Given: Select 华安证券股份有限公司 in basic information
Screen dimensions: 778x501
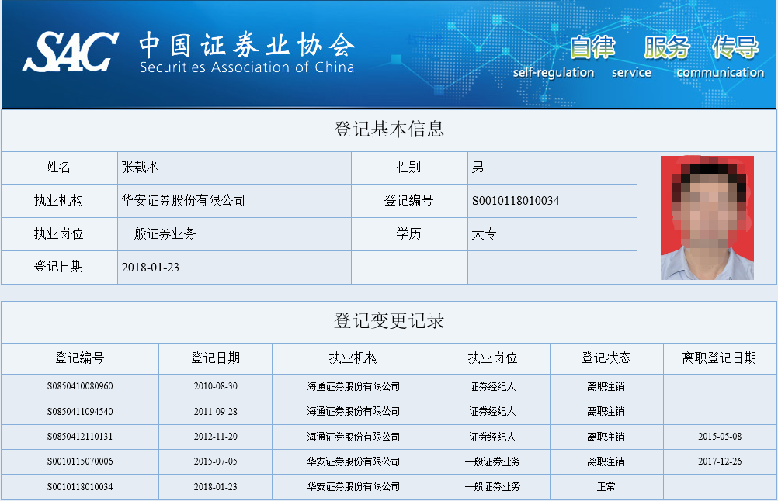Looking at the screenshot, I should [x=183, y=201].
